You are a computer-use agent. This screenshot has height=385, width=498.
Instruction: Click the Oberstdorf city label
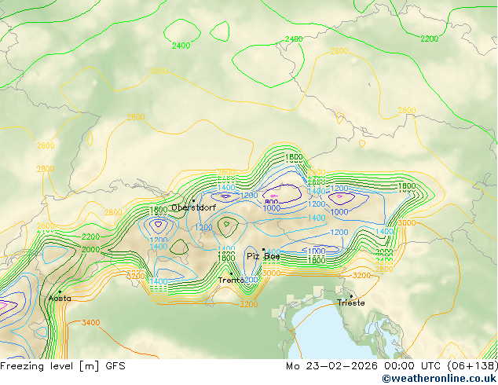[193, 207]
